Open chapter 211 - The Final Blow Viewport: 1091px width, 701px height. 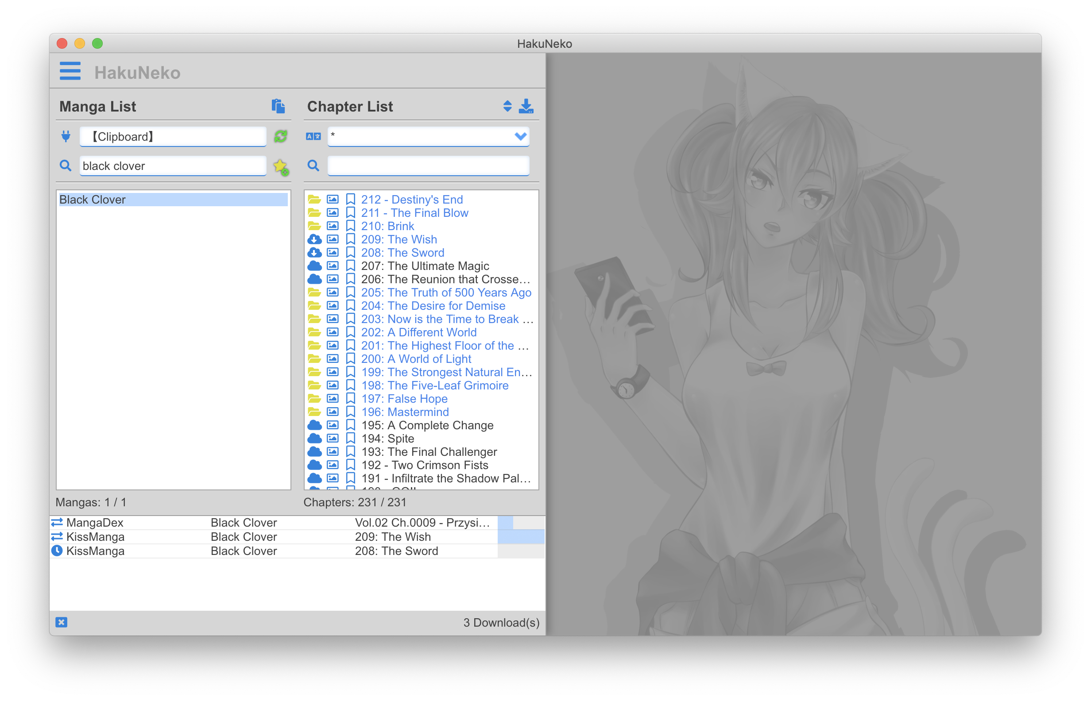pyautogui.click(x=414, y=212)
